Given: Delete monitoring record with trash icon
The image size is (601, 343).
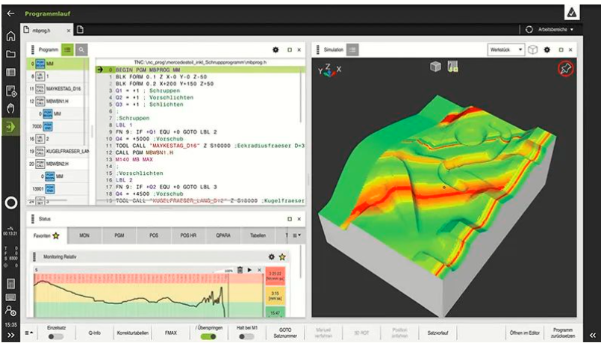Looking at the screenshot, I should coord(240,270).
